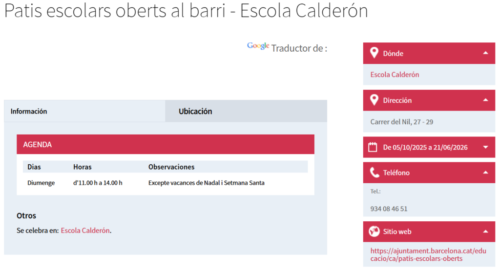Click the Observaciones column header
This screenshot has width=500, height=270.
(171, 167)
